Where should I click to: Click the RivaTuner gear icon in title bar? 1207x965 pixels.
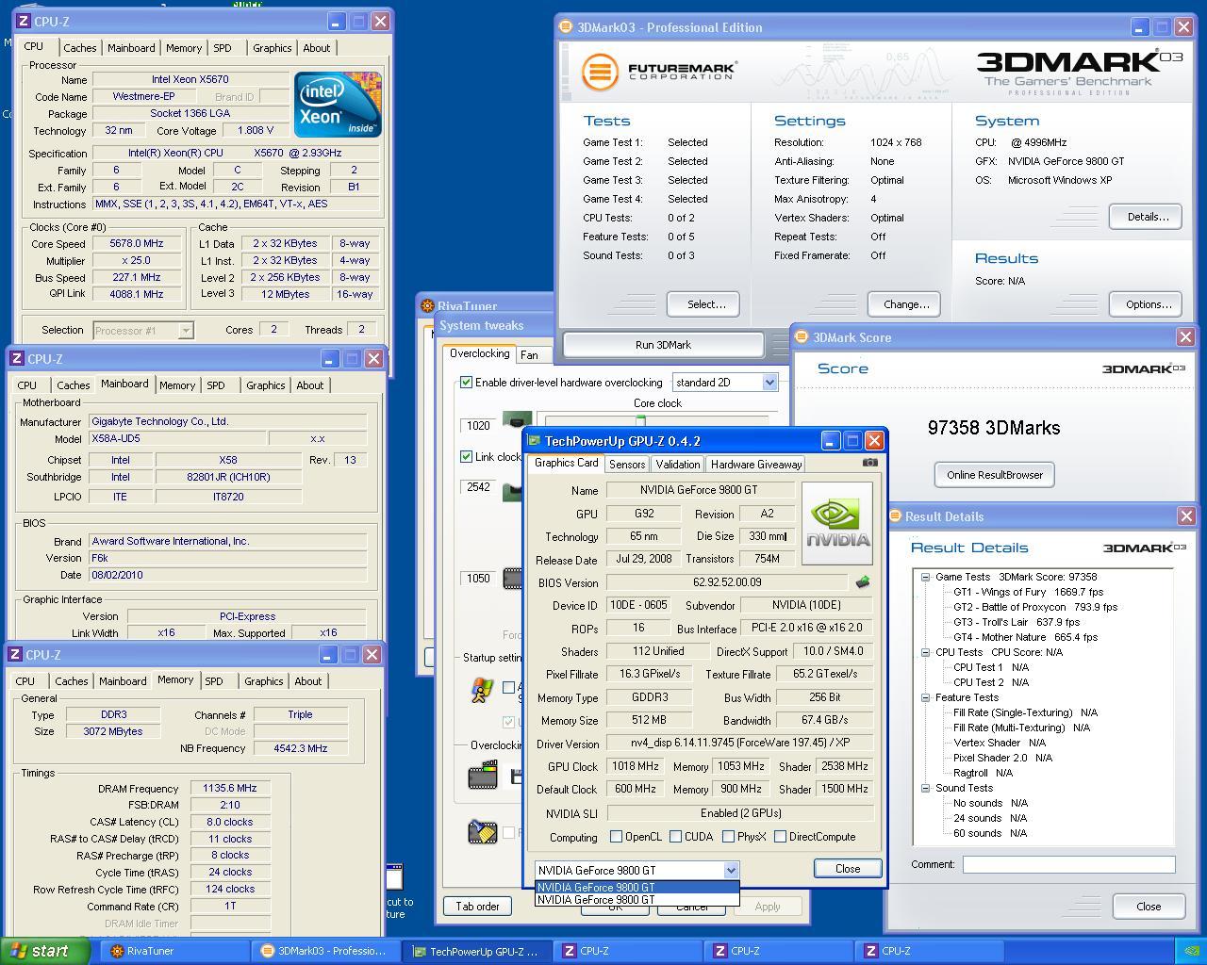428,305
